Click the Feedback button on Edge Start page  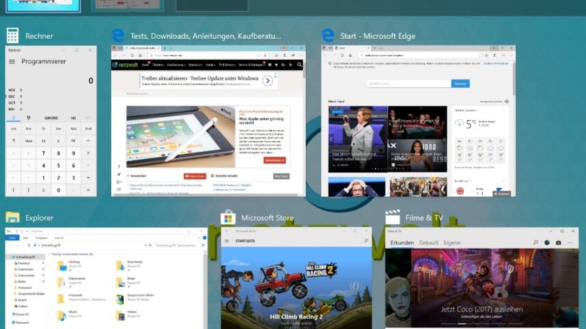click(501, 193)
